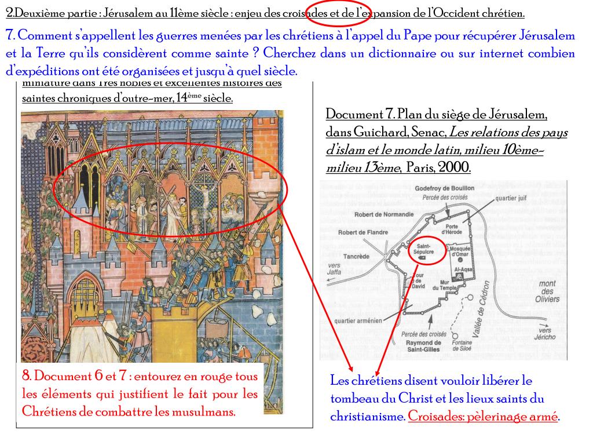Click the line "tombeau du Christ et les lieux saints du"
Screen dimensions: 593x445
(x=437, y=399)
